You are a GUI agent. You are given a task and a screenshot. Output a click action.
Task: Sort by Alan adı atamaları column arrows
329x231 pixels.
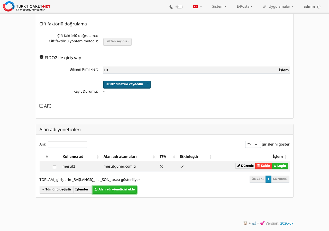154,157
